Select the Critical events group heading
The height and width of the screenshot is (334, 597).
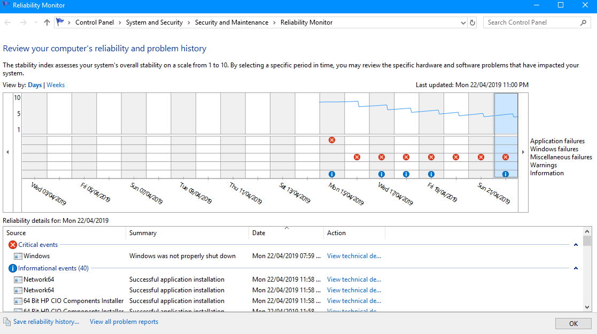38,245
